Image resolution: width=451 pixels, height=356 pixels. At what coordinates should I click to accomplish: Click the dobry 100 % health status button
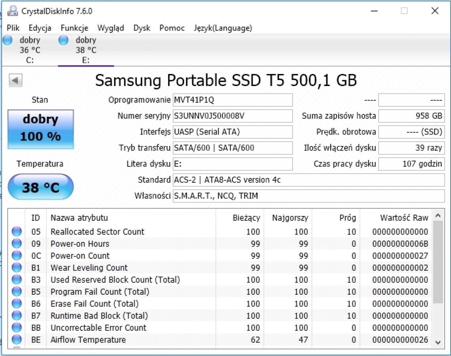[40, 129]
